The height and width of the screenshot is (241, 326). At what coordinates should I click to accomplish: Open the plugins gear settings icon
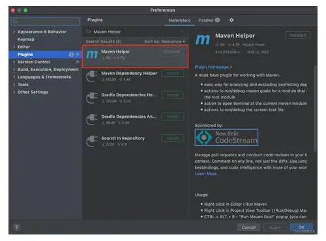(231, 20)
